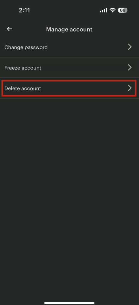Go back using the left arrow
The width and height of the screenshot is (139, 305).
pos(9,29)
